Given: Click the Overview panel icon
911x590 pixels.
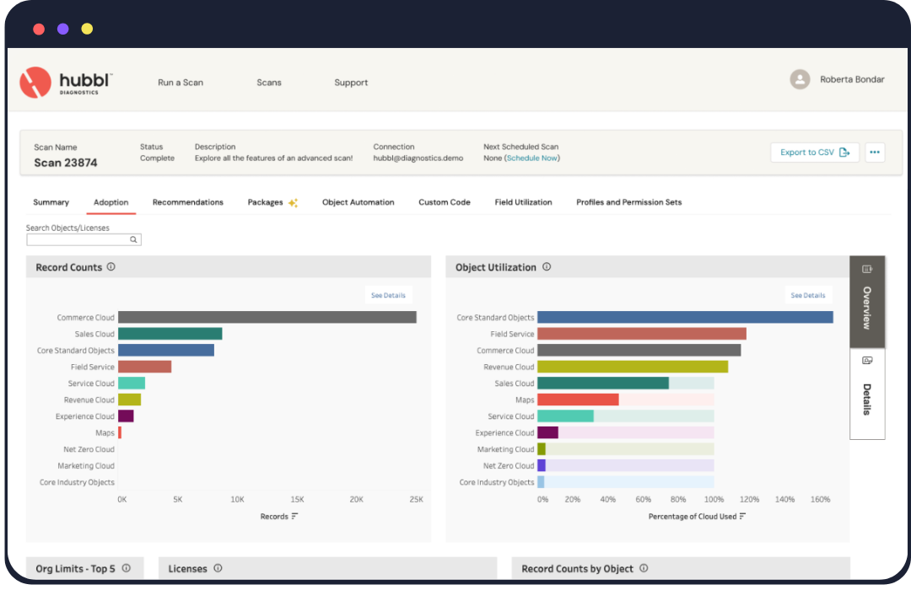Looking at the screenshot, I should coord(867,269).
